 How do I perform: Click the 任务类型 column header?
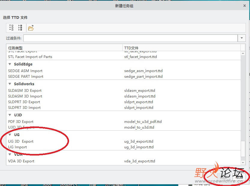point(65,48)
